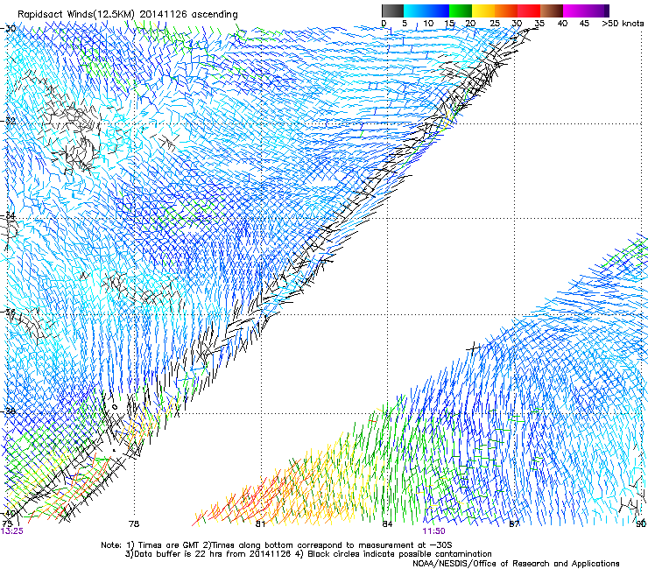Click the legend label 40
This screenshot has width=648, height=569.
tap(562, 24)
